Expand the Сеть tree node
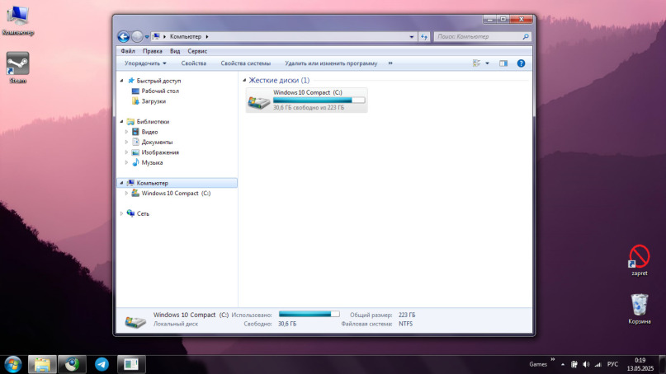 (x=122, y=213)
